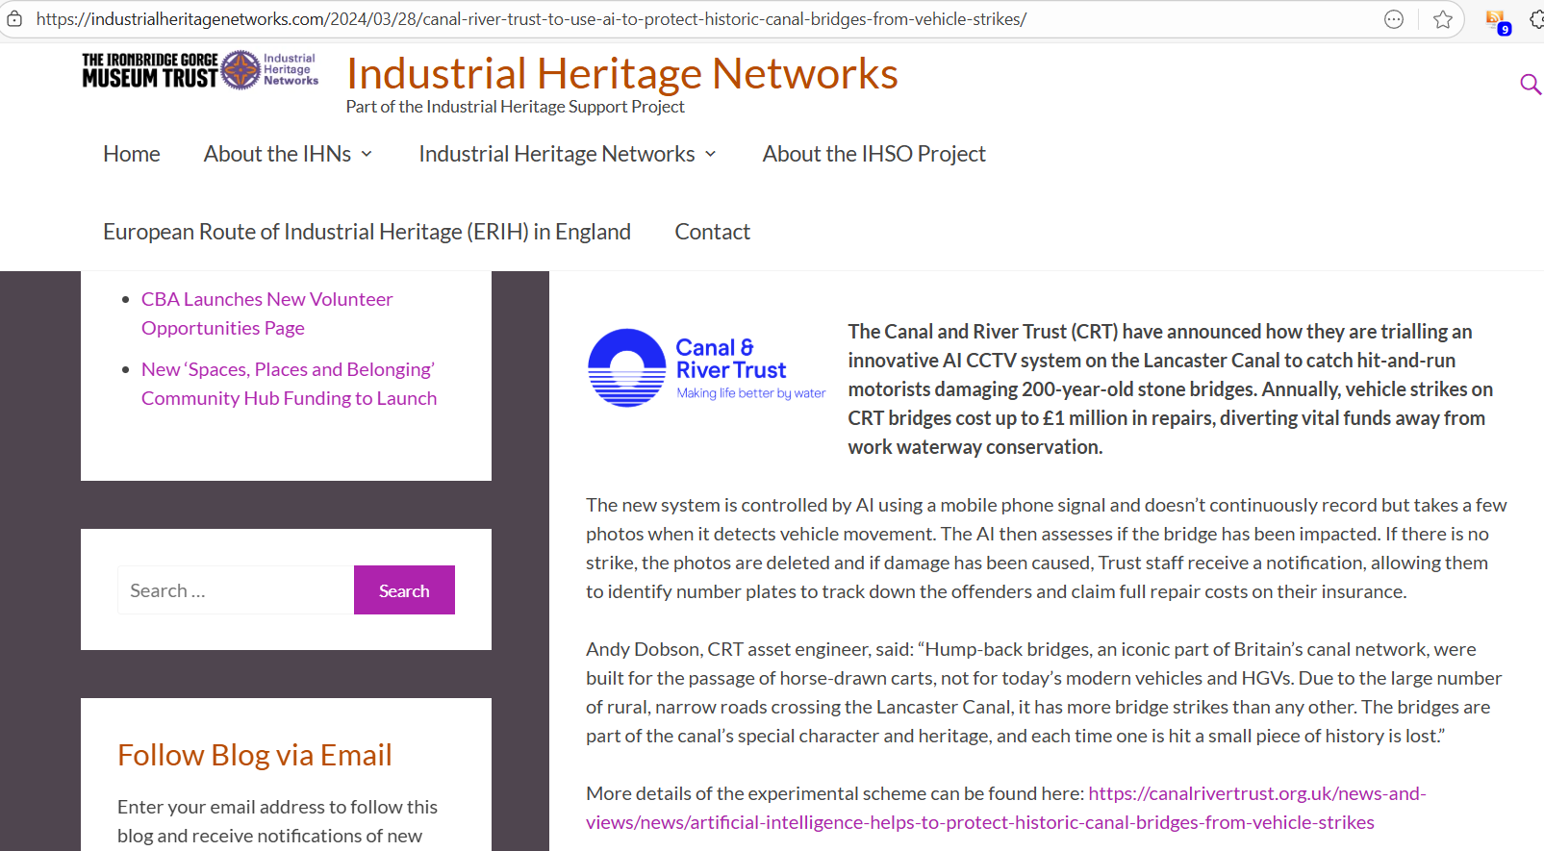The width and height of the screenshot is (1544, 851).
Task: Click the paragraph starting 'The new system is controlled'
Action: tap(1047, 548)
